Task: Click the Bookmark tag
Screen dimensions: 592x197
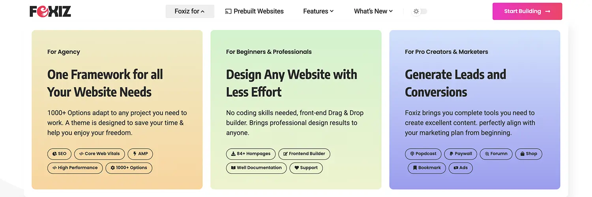Action: (x=427, y=168)
